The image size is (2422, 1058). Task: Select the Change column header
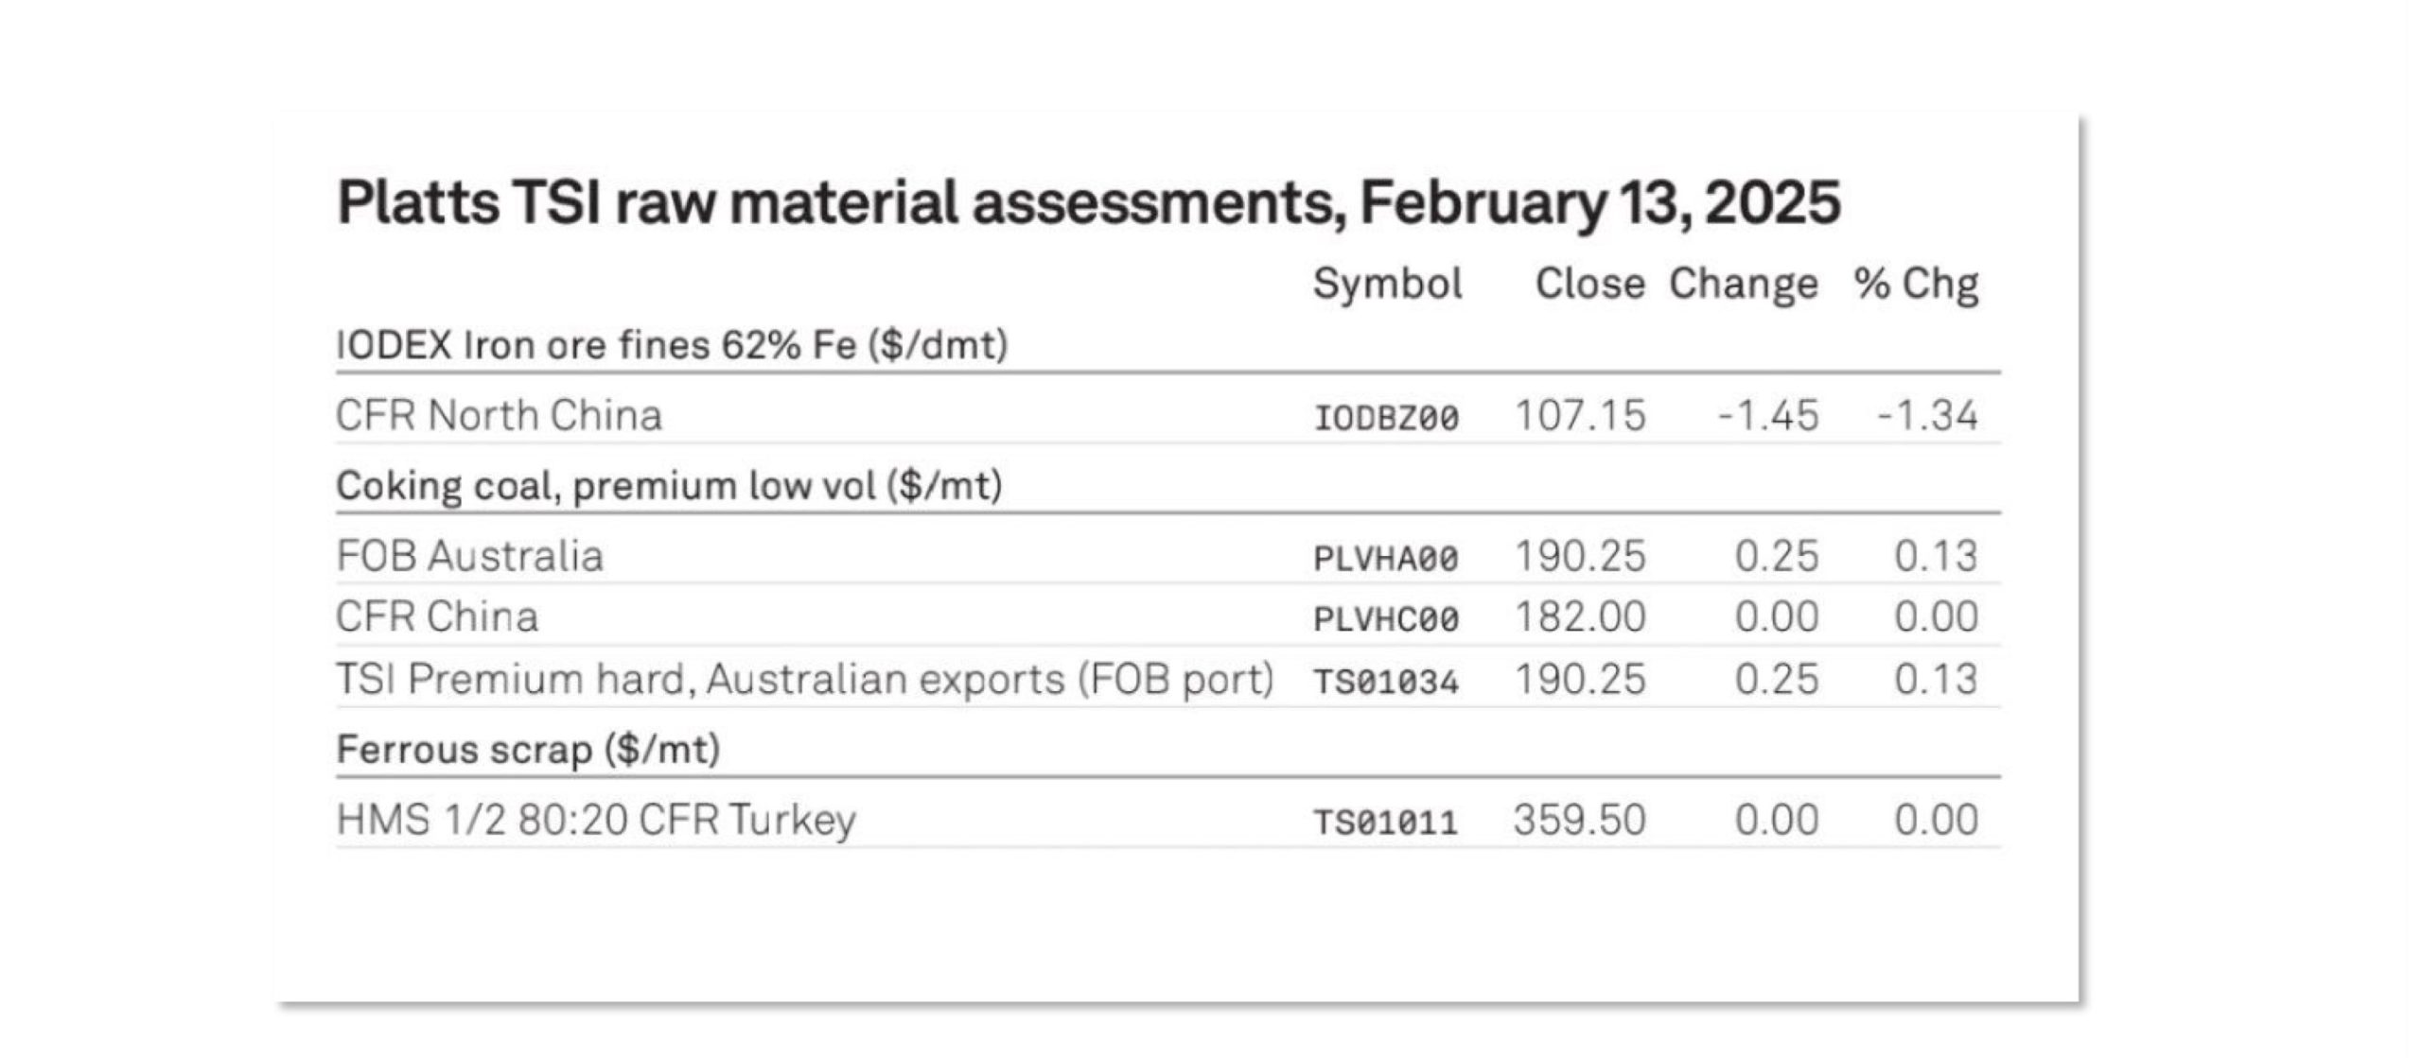(x=1743, y=286)
